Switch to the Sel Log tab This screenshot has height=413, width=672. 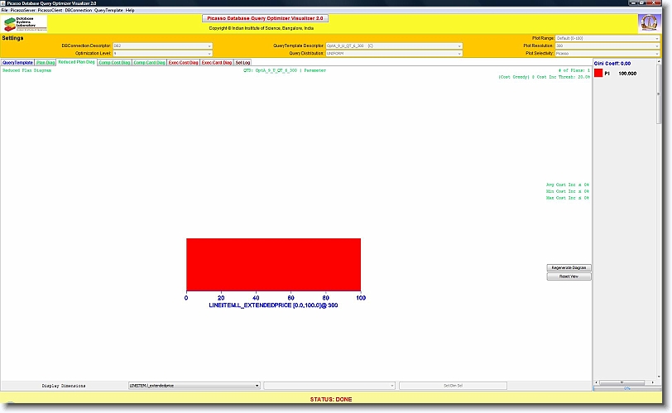(242, 62)
